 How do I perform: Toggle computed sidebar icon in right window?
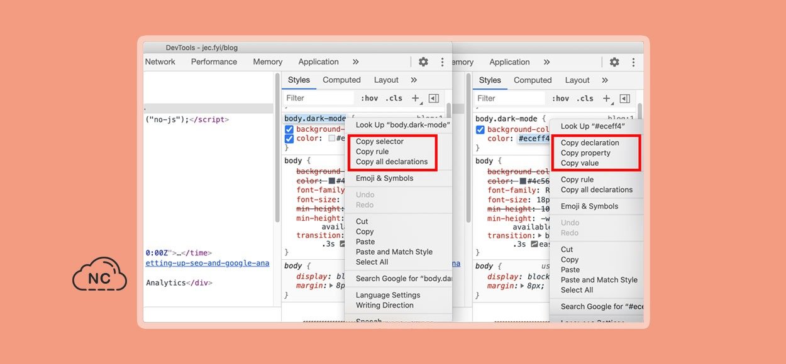click(x=624, y=98)
